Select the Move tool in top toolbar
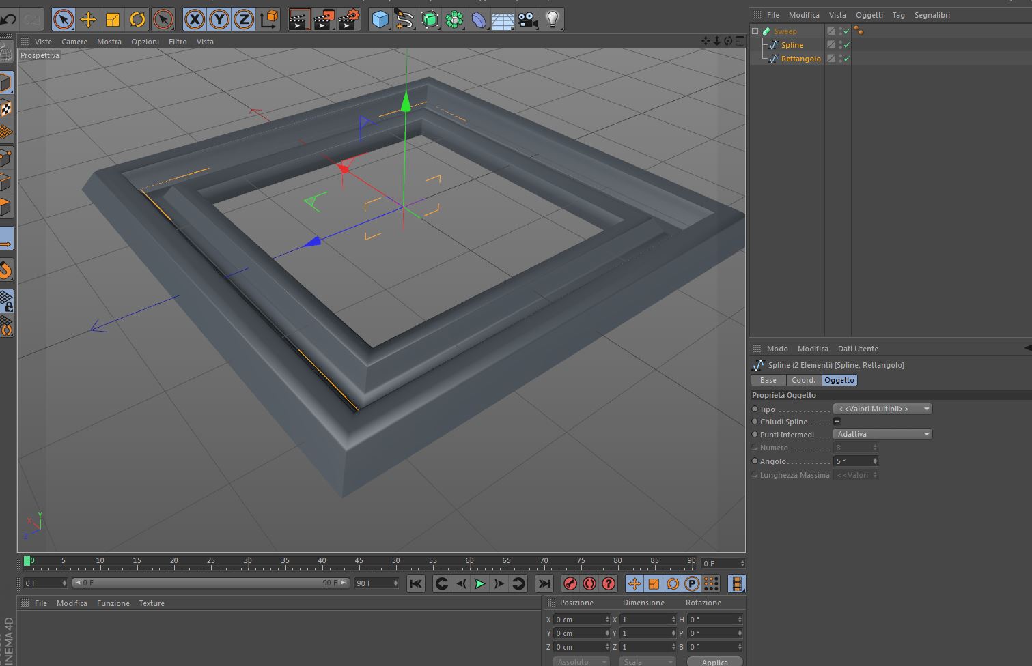Image resolution: width=1032 pixels, height=666 pixels. [x=88, y=20]
